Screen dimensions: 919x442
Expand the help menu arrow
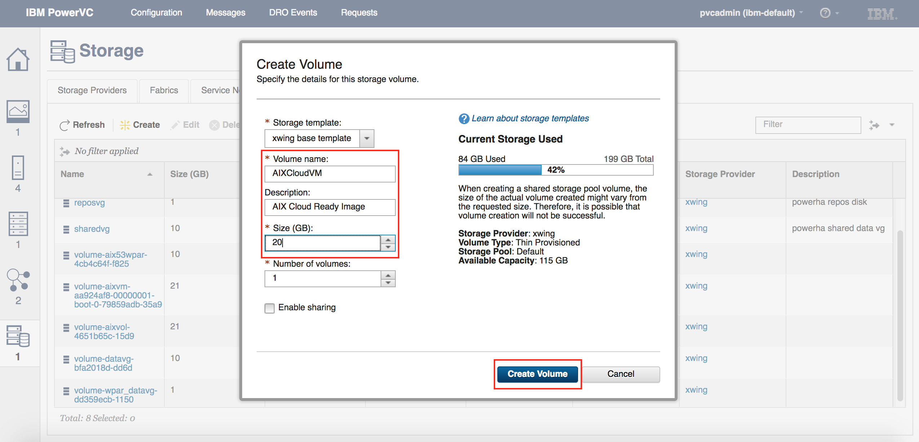pyautogui.click(x=837, y=13)
